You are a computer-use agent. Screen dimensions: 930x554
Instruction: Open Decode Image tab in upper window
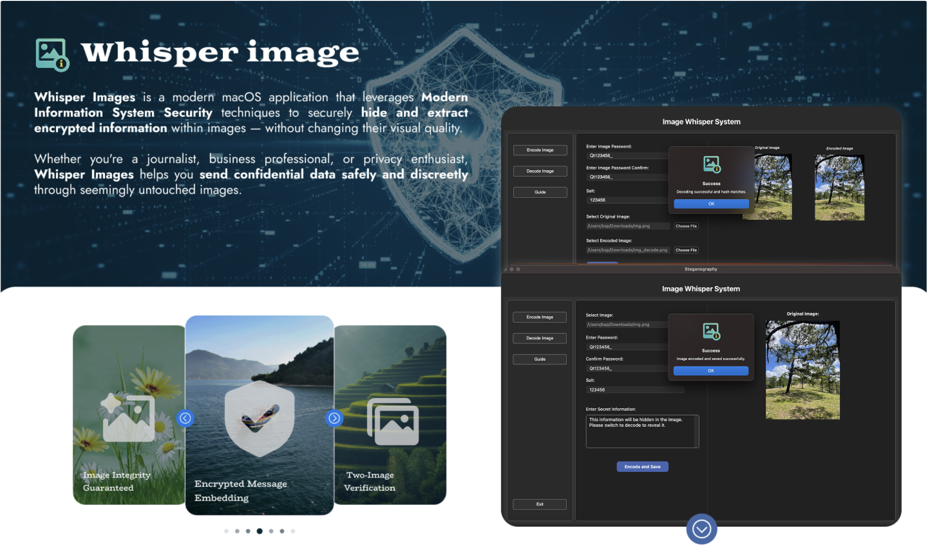coord(540,171)
